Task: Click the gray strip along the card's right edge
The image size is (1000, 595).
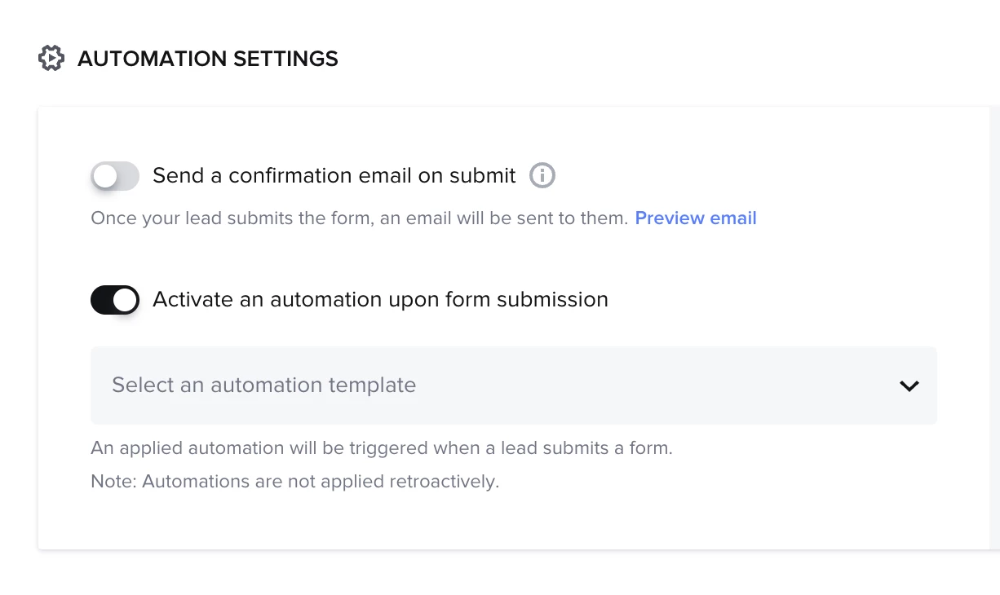Action: pos(994,326)
